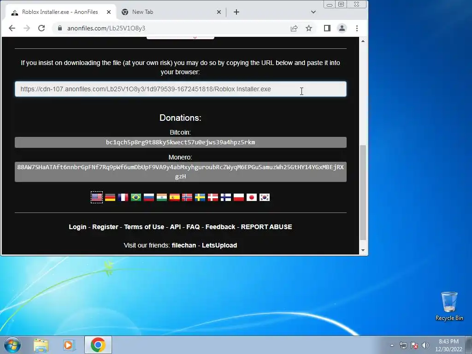Select the Russian flag language
This screenshot has width=472, height=354.
(149, 197)
